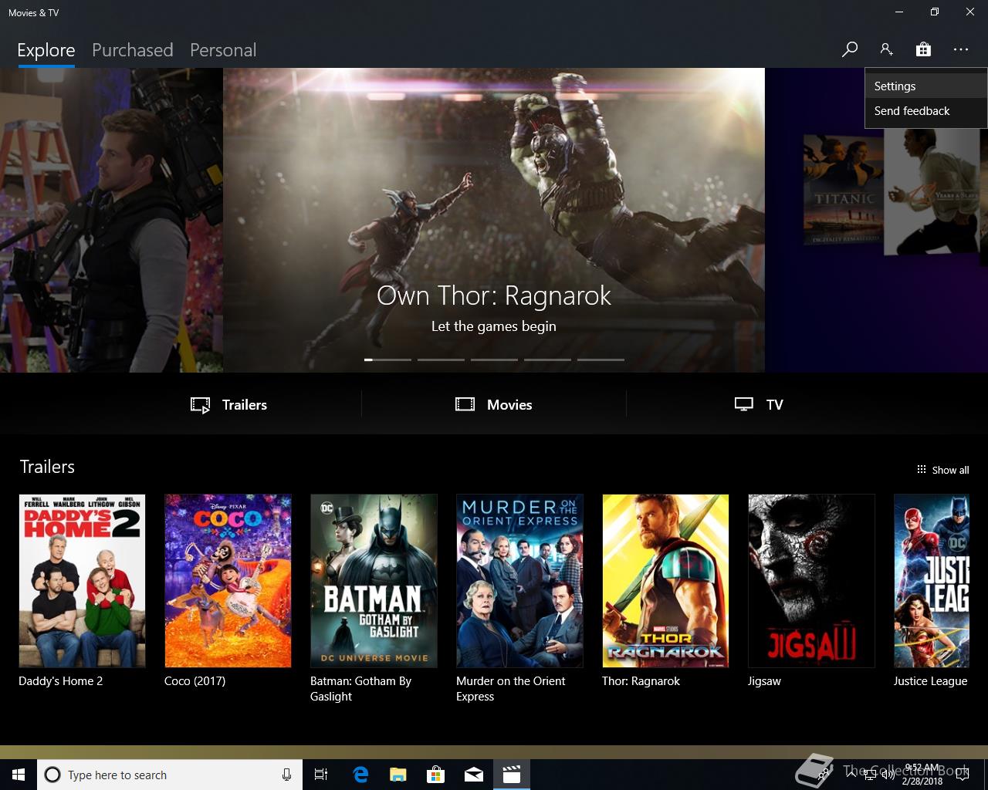
Task: Choose Settings from the dropdown menu
Action: pyautogui.click(x=925, y=86)
